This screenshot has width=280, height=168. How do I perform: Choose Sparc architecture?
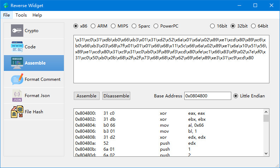click(134, 26)
